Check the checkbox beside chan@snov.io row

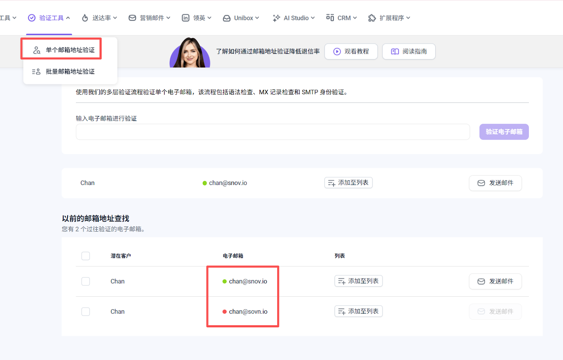click(x=86, y=281)
